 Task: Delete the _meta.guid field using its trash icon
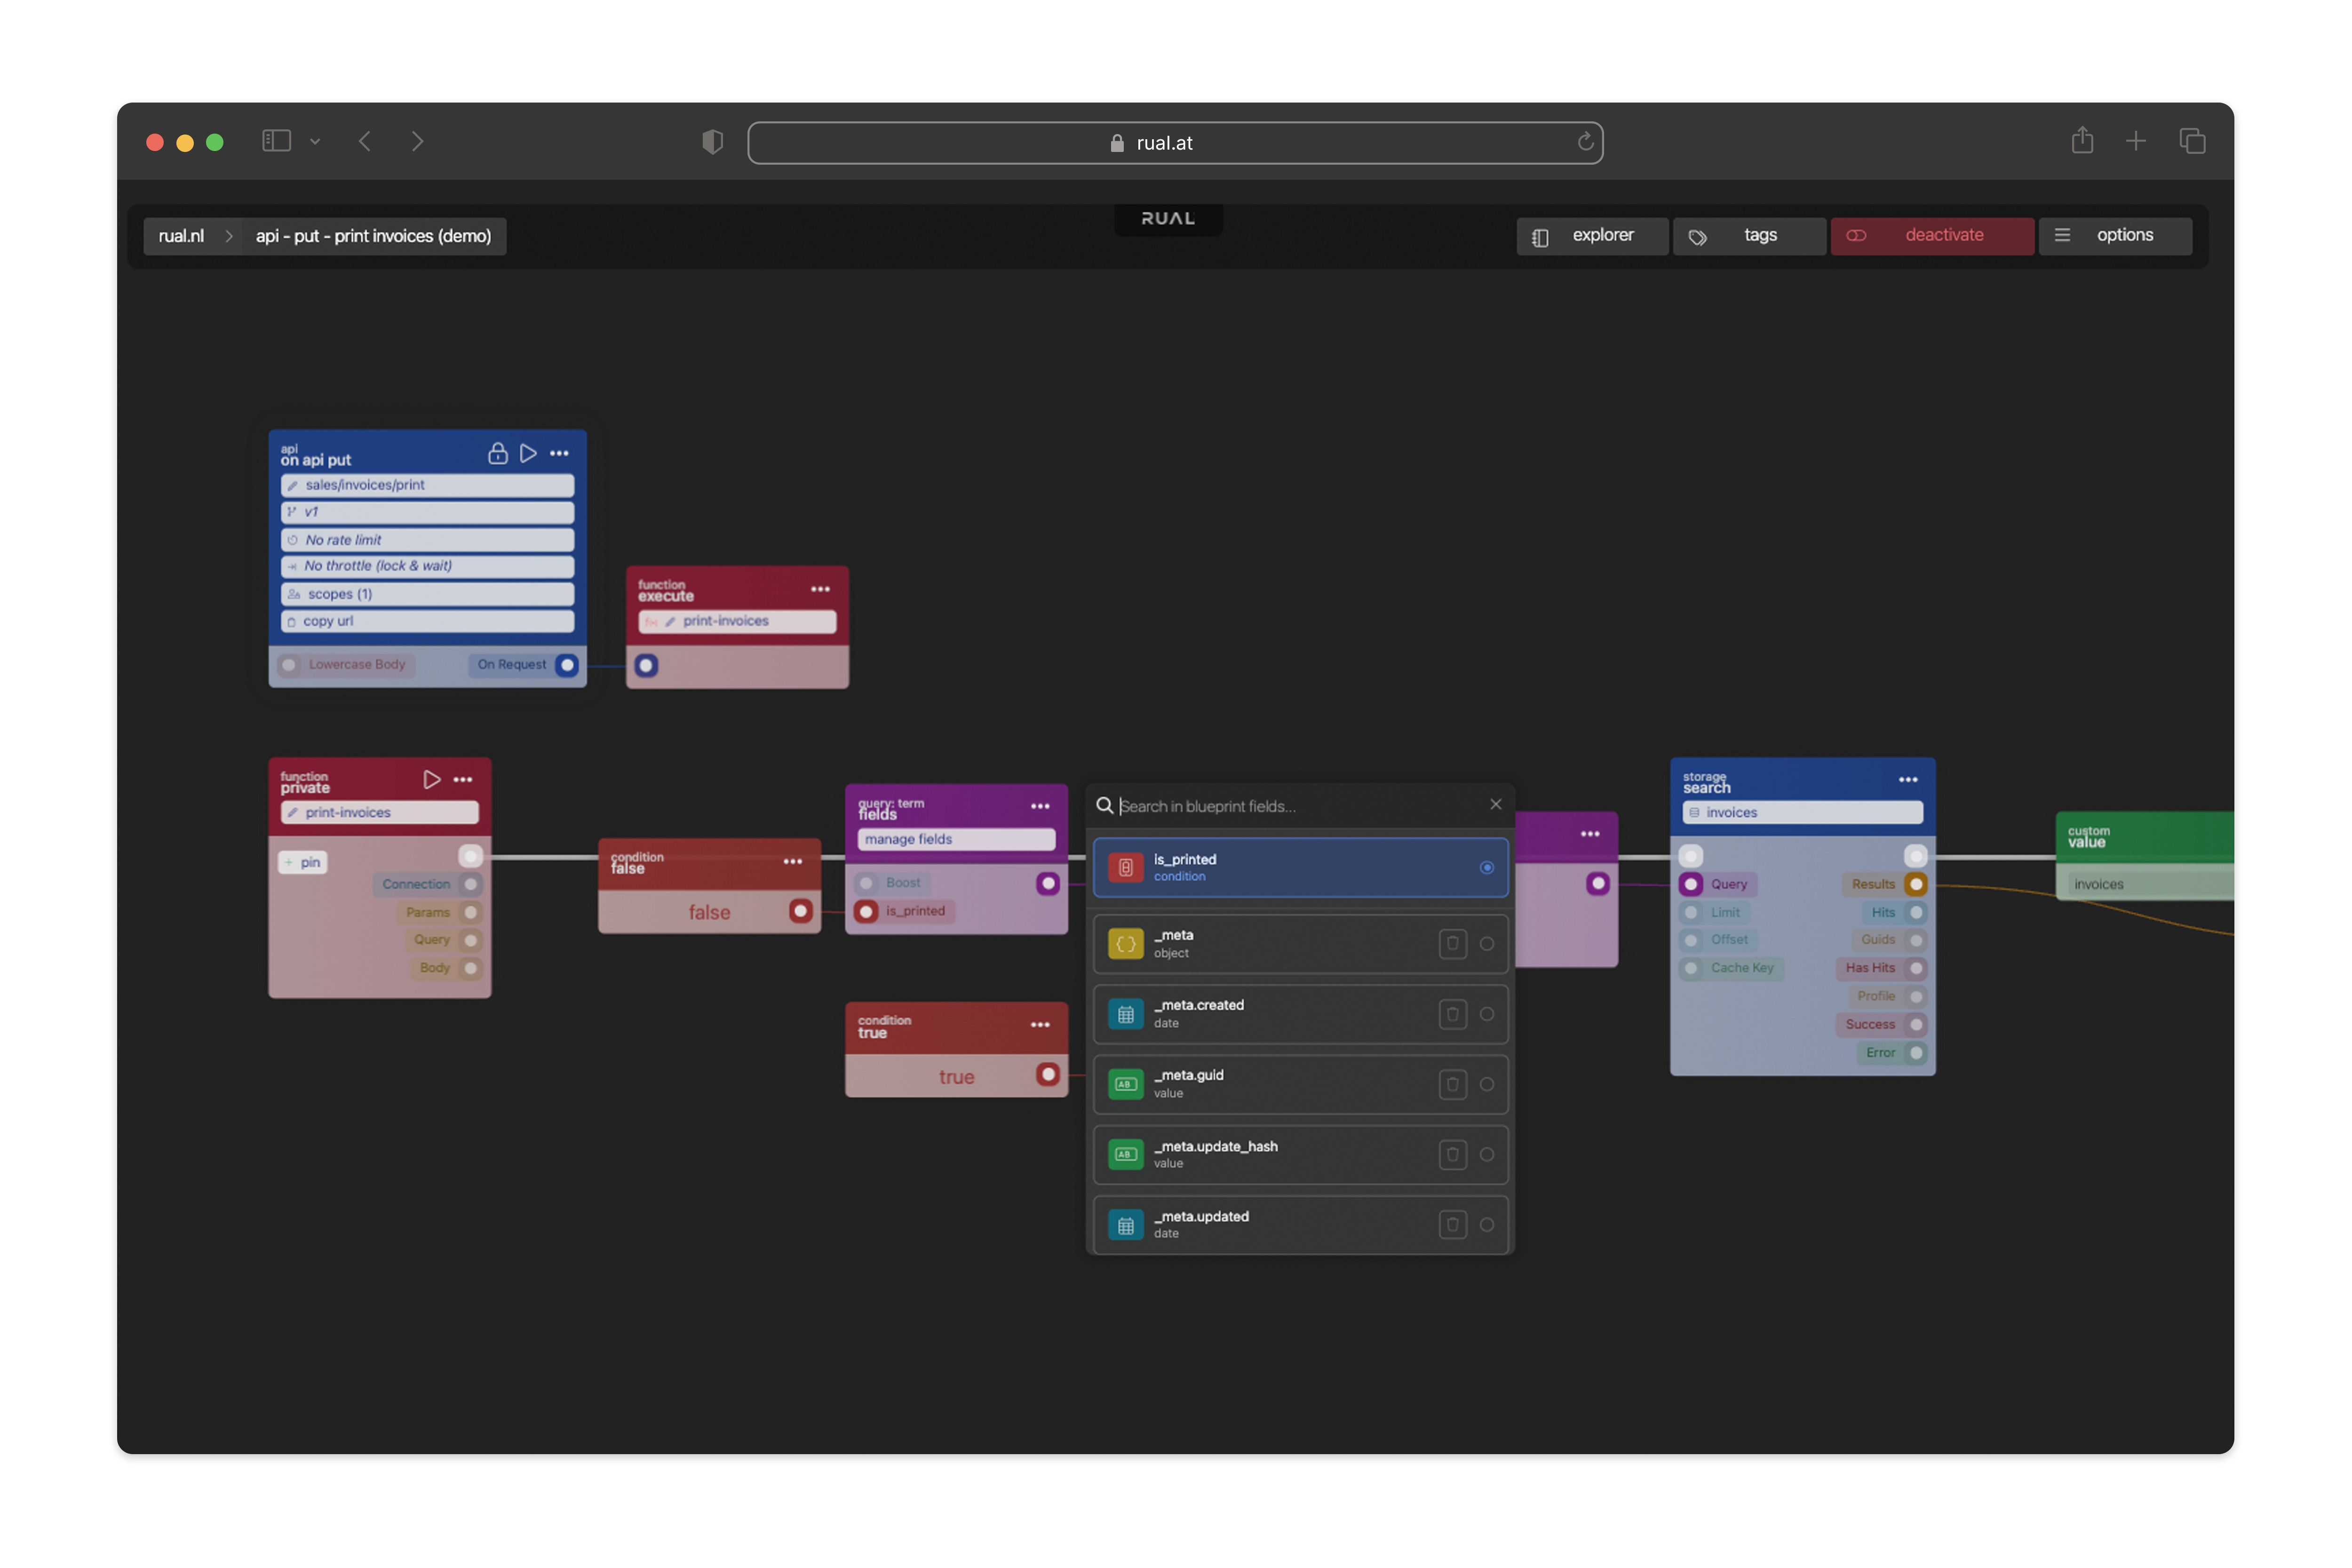[1452, 1084]
